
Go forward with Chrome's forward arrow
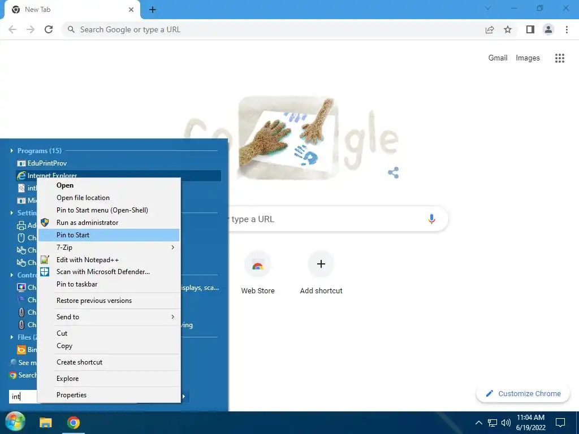pyautogui.click(x=31, y=29)
